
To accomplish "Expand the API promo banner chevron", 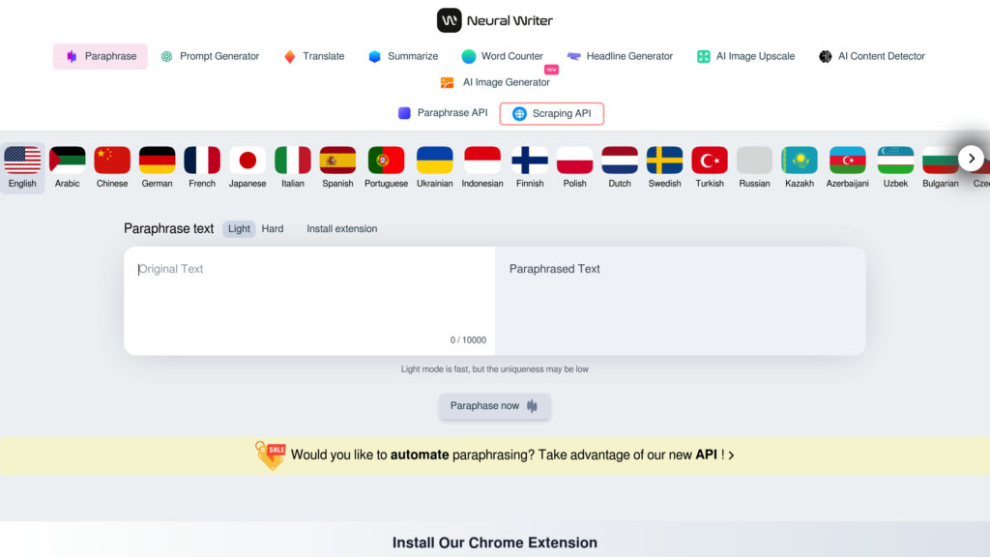I will (x=731, y=455).
